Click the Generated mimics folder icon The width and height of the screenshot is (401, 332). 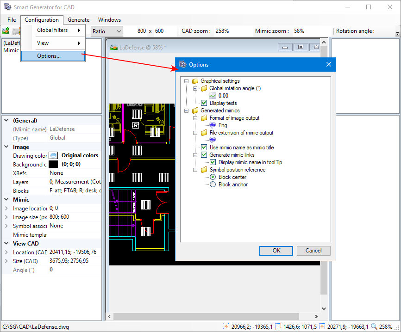click(195, 111)
